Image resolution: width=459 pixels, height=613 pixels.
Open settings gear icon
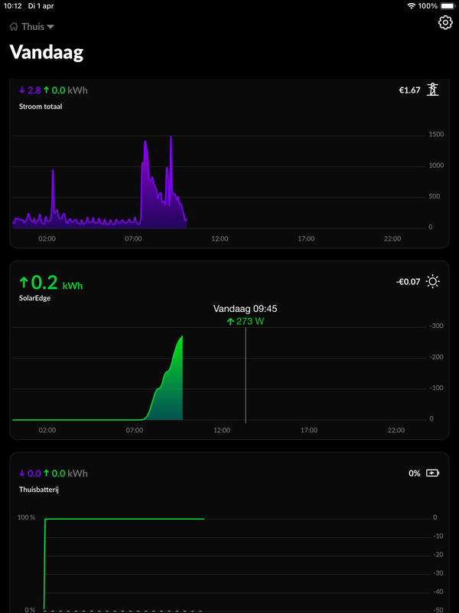pyautogui.click(x=445, y=23)
